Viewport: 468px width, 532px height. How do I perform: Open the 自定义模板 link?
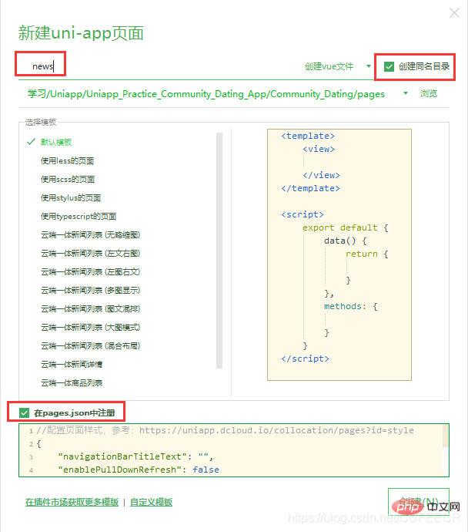(x=151, y=502)
